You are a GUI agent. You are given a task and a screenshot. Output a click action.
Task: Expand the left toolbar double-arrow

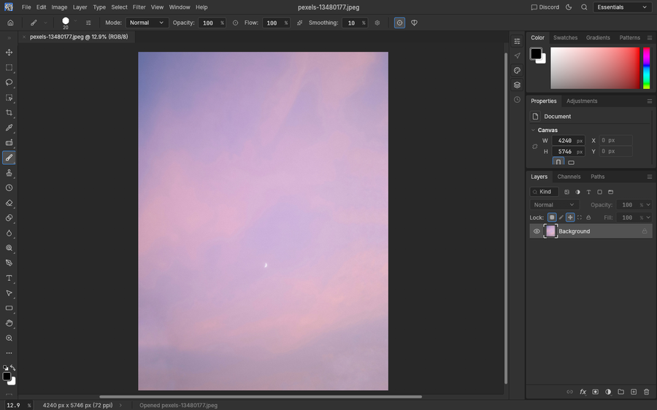click(x=9, y=38)
